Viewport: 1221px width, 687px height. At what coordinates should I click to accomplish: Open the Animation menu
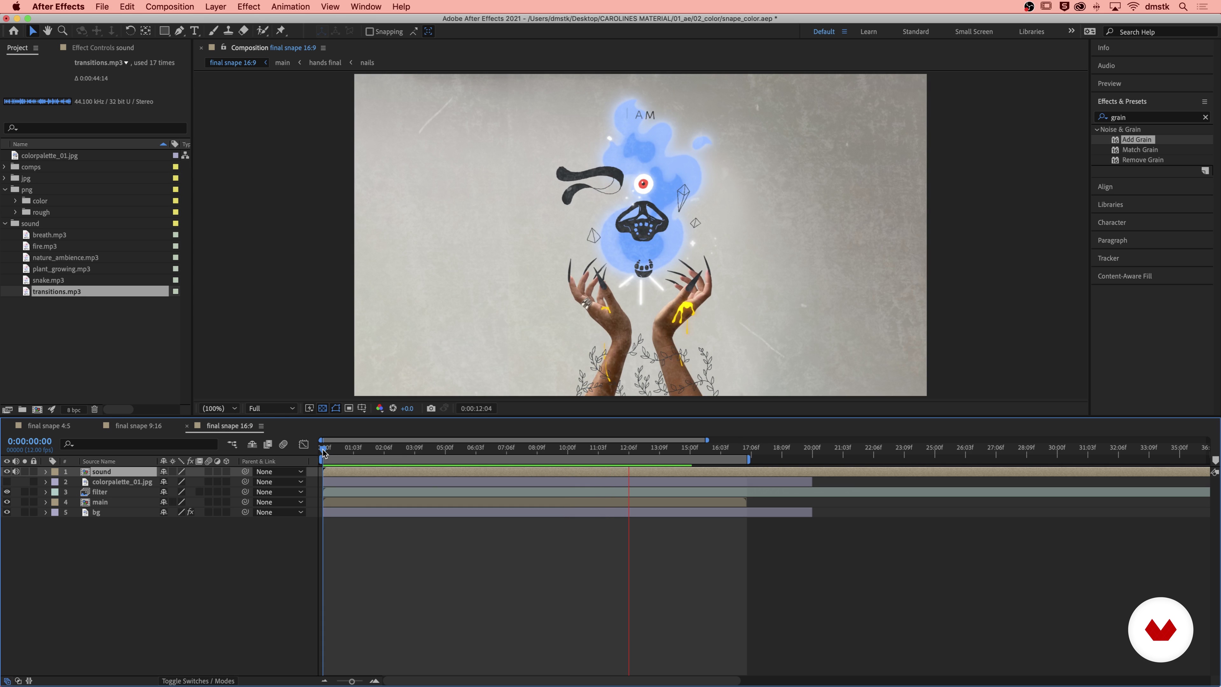[x=290, y=7]
